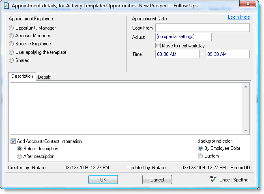Click the 09:00 AM start time field
Image resolution: width=264 pixels, height=194 pixels.
177,54
